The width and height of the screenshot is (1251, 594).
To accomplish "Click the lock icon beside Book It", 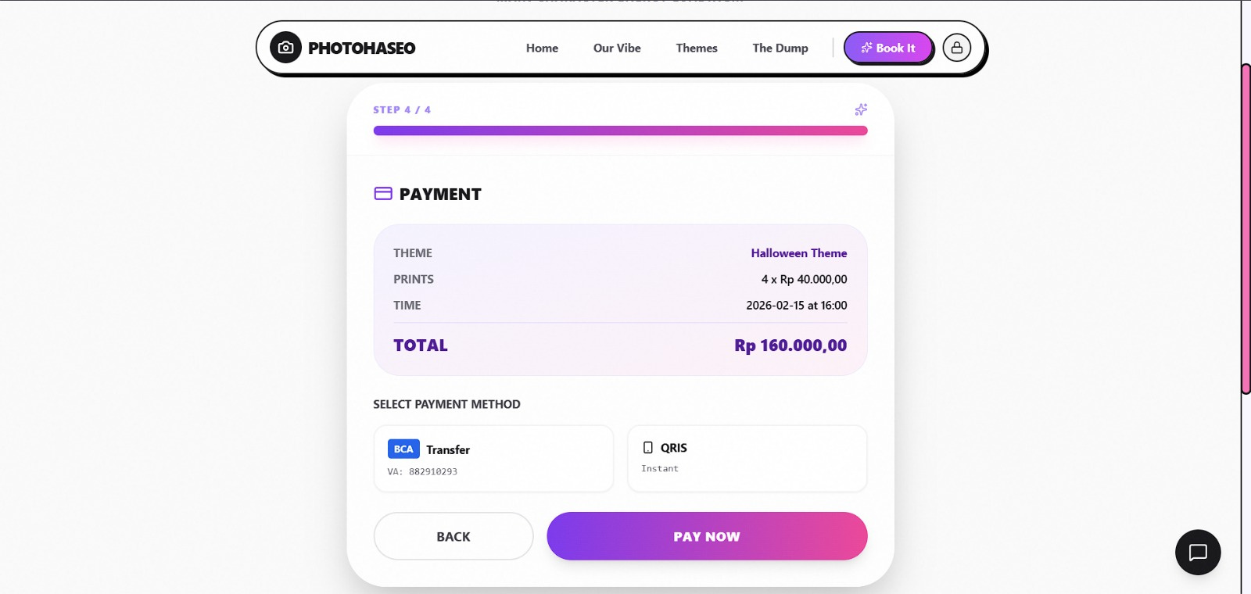I will (x=957, y=47).
